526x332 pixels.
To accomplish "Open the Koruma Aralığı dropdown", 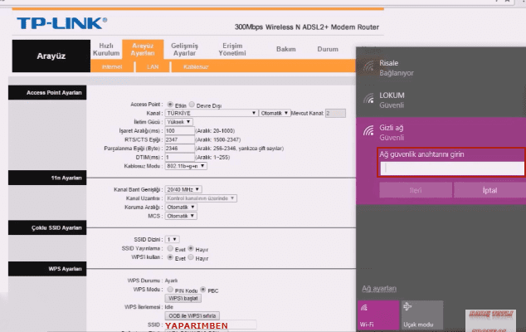I will point(181,207).
